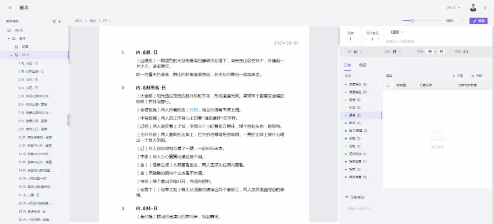The height and width of the screenshot is (224, 494).
Task: Go to next scene with right arrow
Action: tap(378, 39)
